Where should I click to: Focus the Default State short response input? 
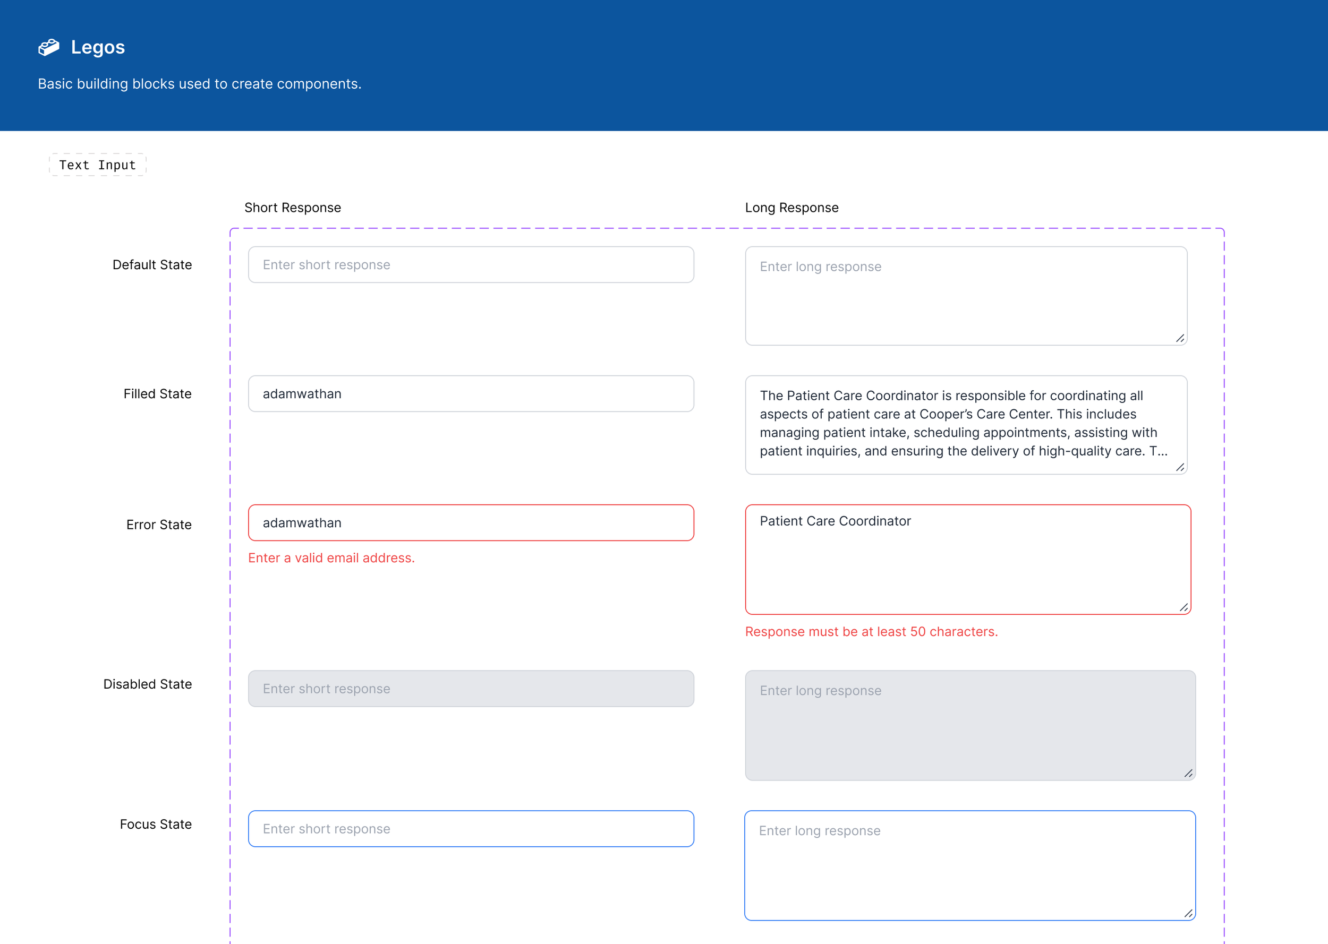(x=471, y=264)
